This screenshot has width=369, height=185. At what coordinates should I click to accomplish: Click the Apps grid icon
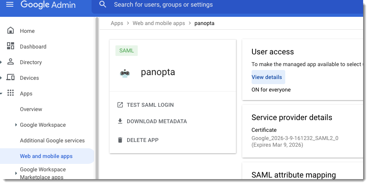coord(11,93)
